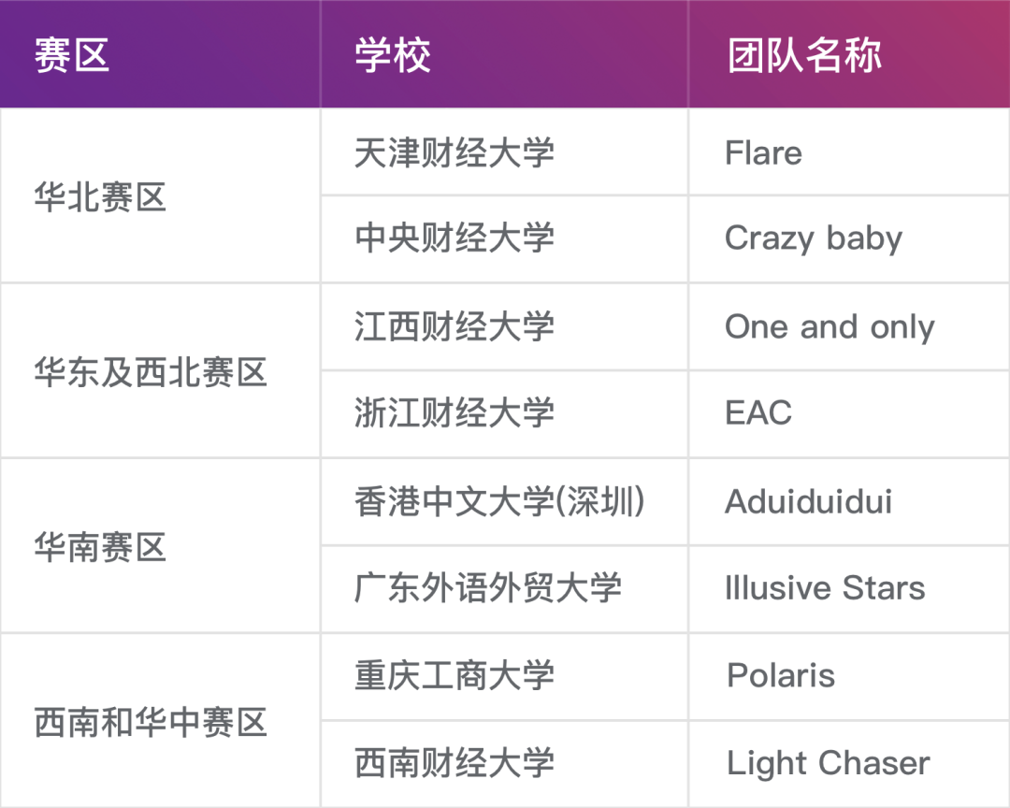Click 中央财经大学 school cell
The width and height of the screenshot is (1010, 808).
504,239
